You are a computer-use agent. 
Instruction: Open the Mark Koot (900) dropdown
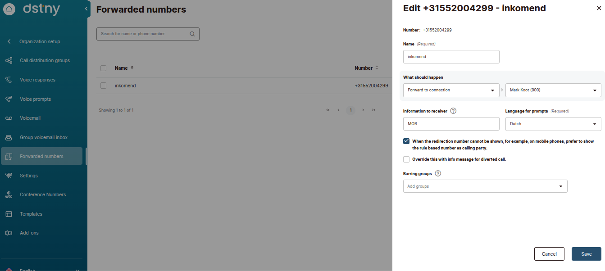click(553, 90)
